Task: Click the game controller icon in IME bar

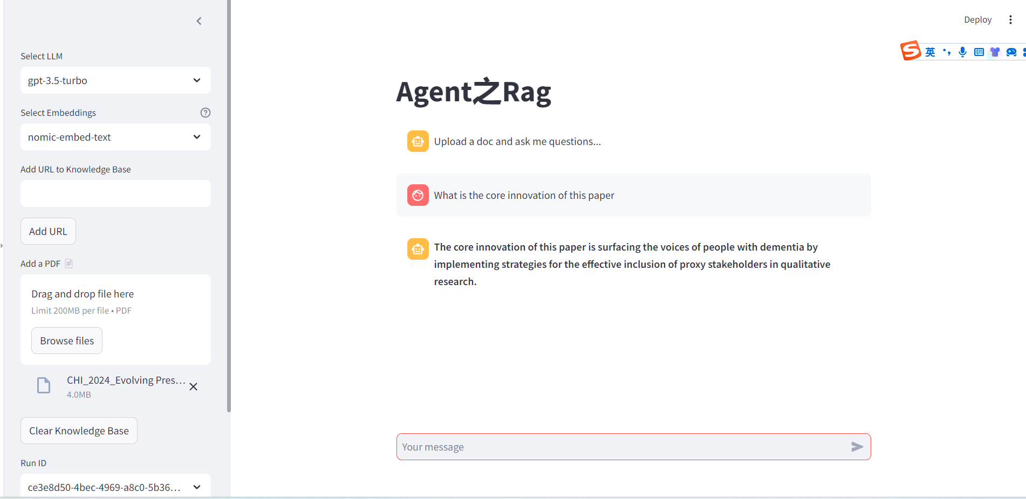Action: pos(1011,52)
